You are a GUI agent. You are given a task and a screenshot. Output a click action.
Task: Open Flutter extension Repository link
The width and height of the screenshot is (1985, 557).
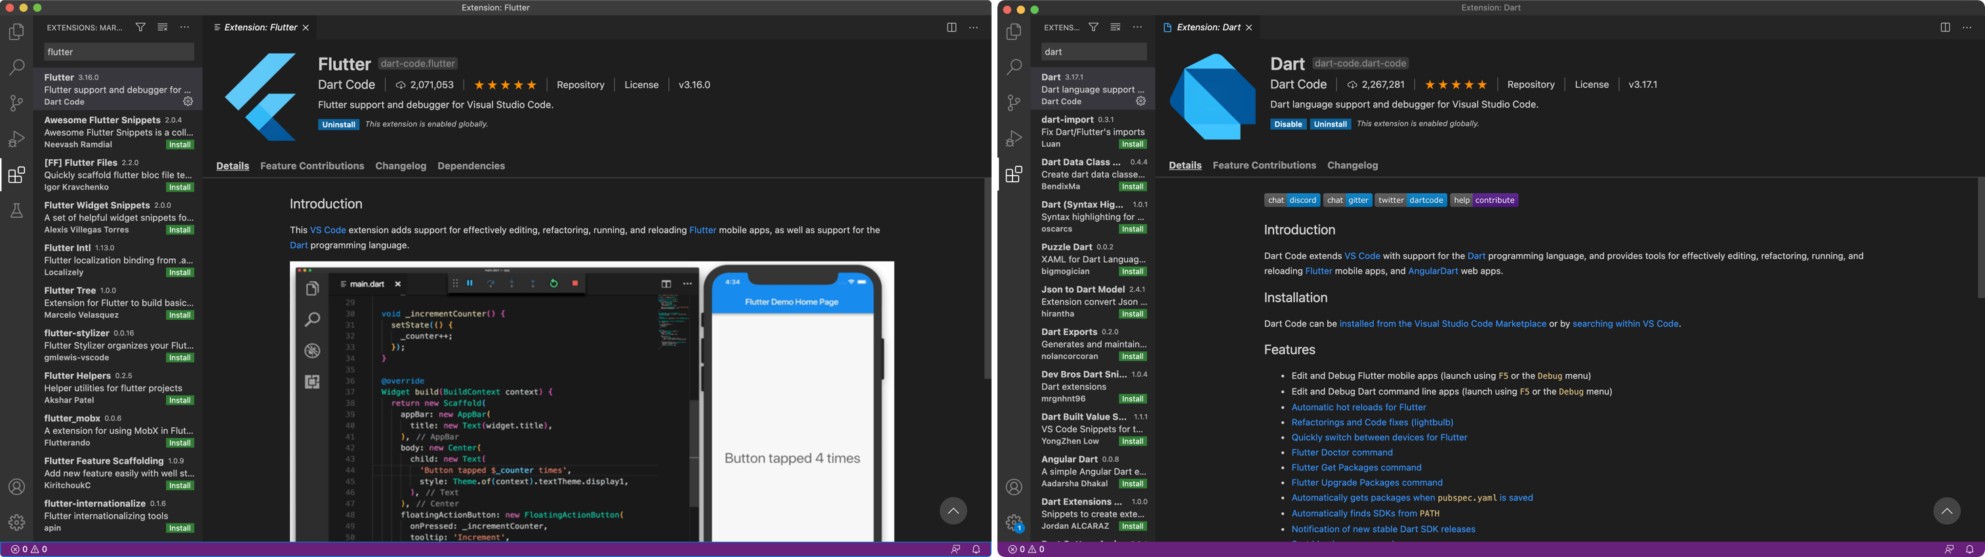click(580, 85)
